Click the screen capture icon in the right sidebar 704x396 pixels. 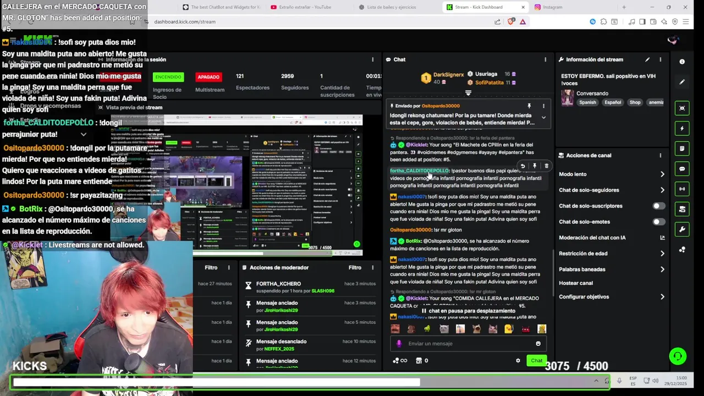coord(682,108)
